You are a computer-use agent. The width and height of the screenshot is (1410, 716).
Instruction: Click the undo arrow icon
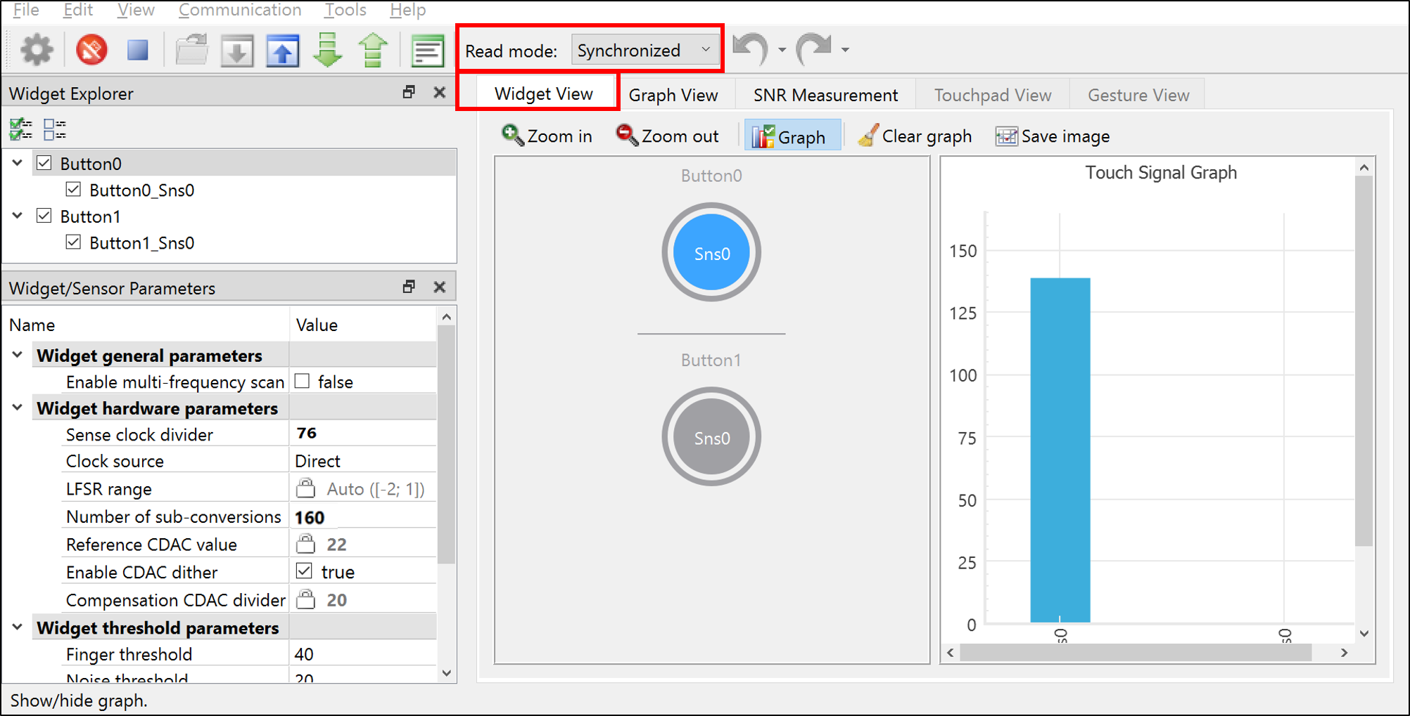tap(751, 49)
